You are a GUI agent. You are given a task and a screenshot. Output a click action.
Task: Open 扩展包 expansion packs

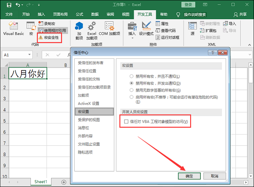pos(208,30)
